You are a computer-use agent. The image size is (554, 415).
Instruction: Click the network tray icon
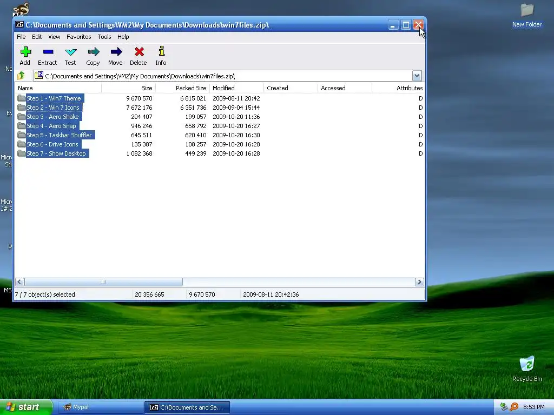tap(504, 407)
